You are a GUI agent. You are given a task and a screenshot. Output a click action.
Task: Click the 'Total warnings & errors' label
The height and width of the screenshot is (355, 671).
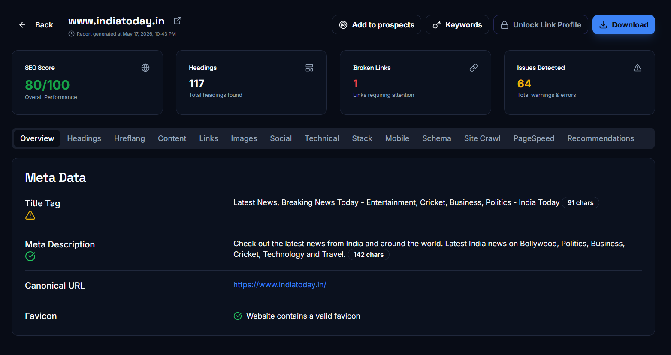547,95
